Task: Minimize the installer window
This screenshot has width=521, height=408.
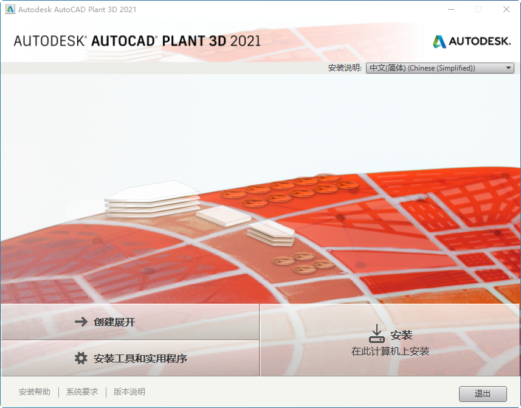Action: coord(451,9)
